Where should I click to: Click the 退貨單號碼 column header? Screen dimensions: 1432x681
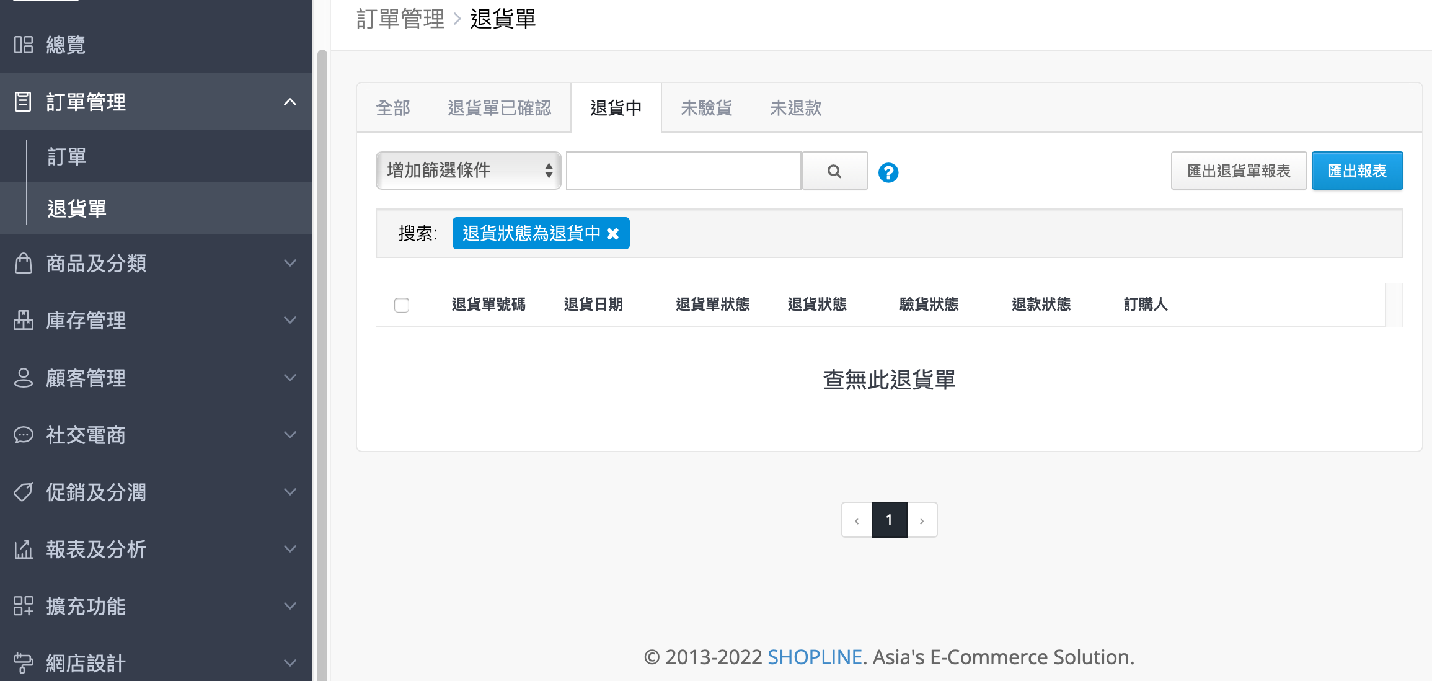click(x=488, y=305)
